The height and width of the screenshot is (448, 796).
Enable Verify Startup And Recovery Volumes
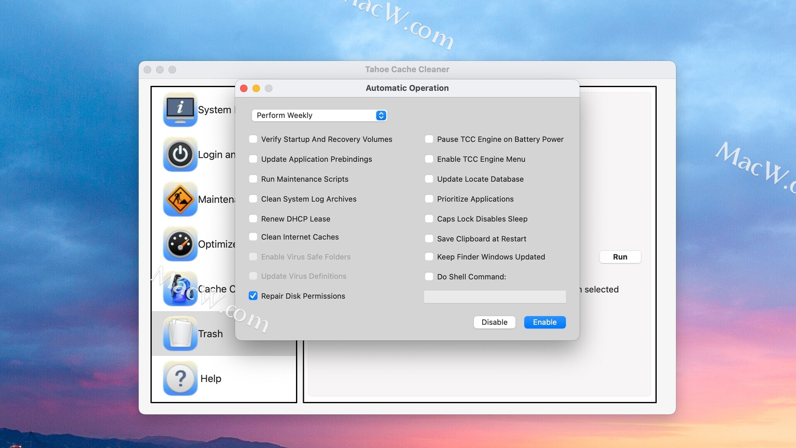[253, 139]
